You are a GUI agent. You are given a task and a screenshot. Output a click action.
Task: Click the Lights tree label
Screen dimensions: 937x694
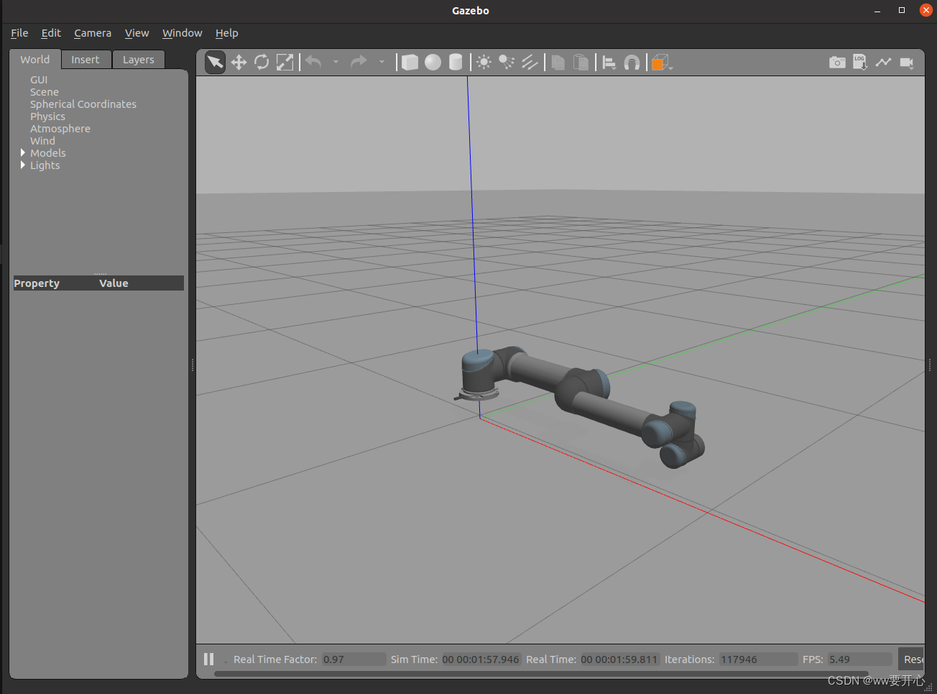[45, 165]
